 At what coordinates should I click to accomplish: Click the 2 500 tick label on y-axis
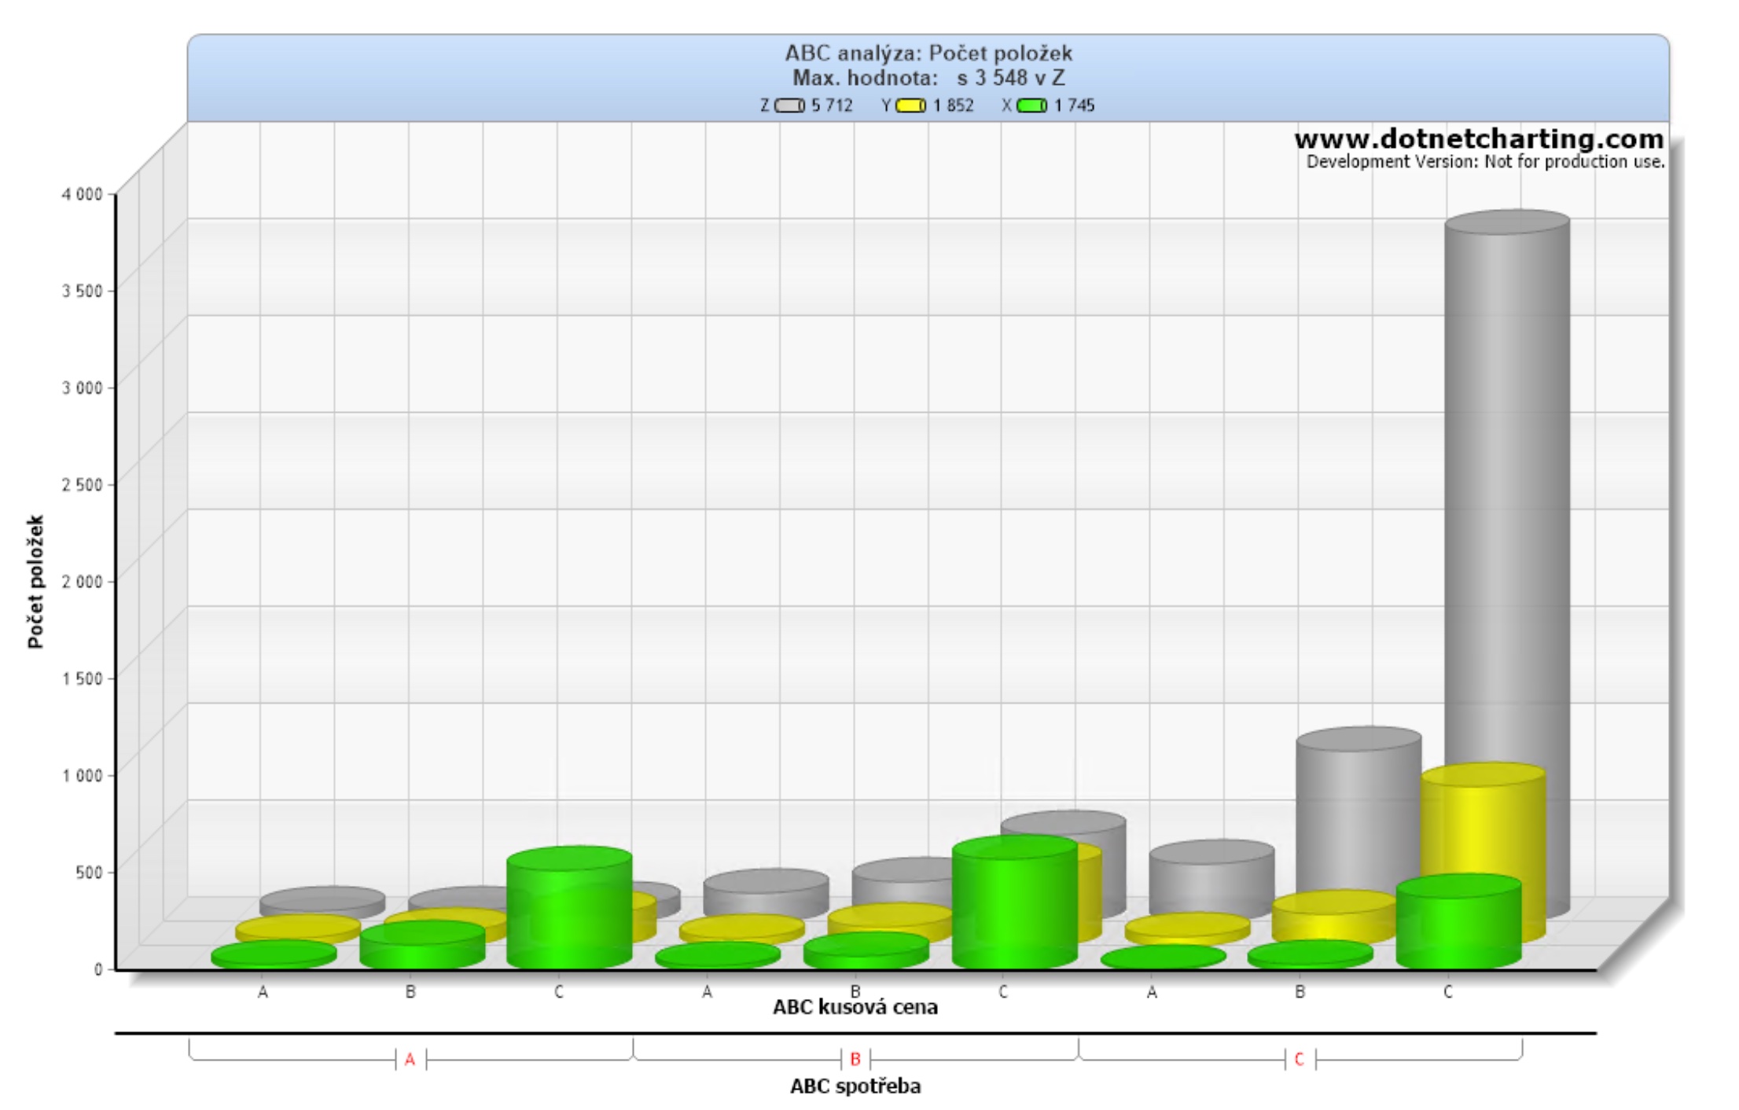coord(83,485)
